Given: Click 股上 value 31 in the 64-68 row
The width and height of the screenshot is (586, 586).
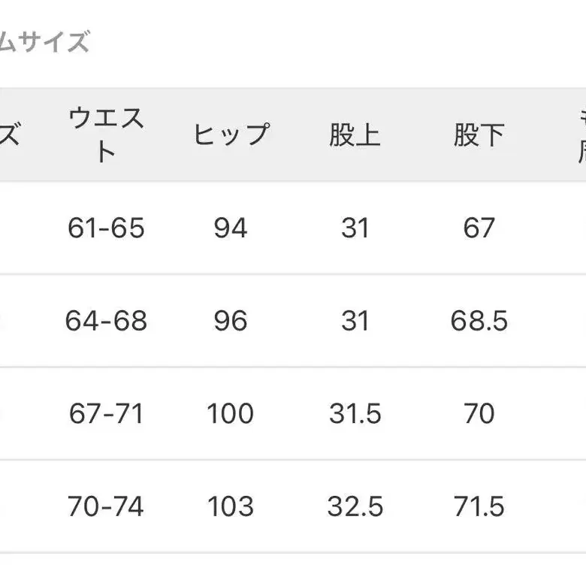Looking at the screenshot, I should pyautogui.click(x=355, y=321).
